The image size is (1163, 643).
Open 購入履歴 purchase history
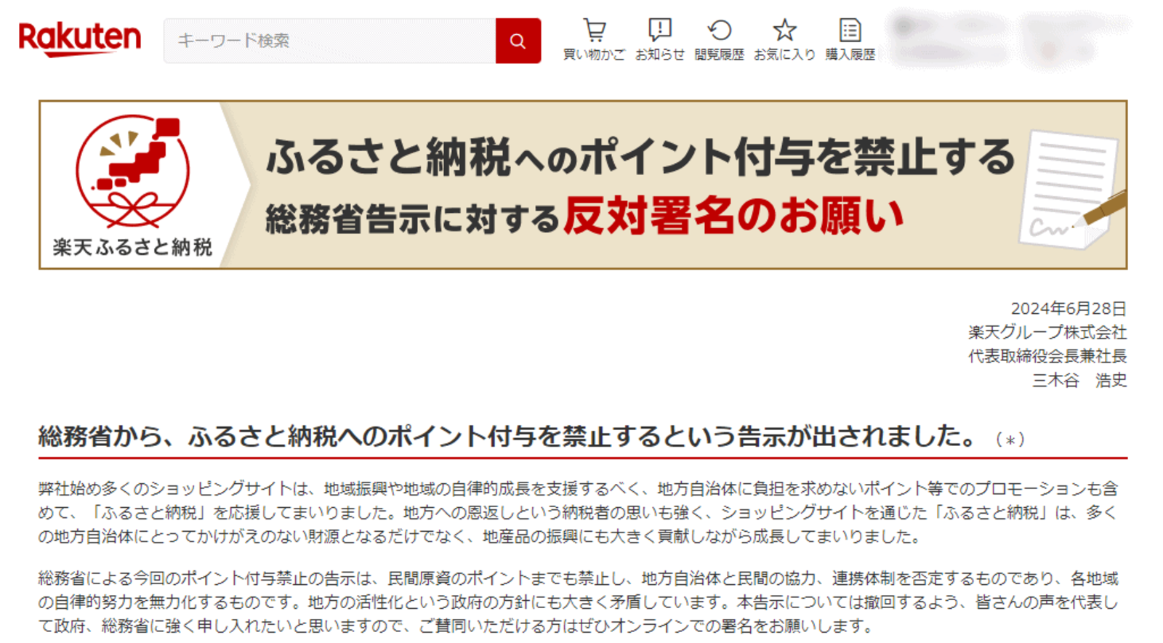tap(850, 40)
